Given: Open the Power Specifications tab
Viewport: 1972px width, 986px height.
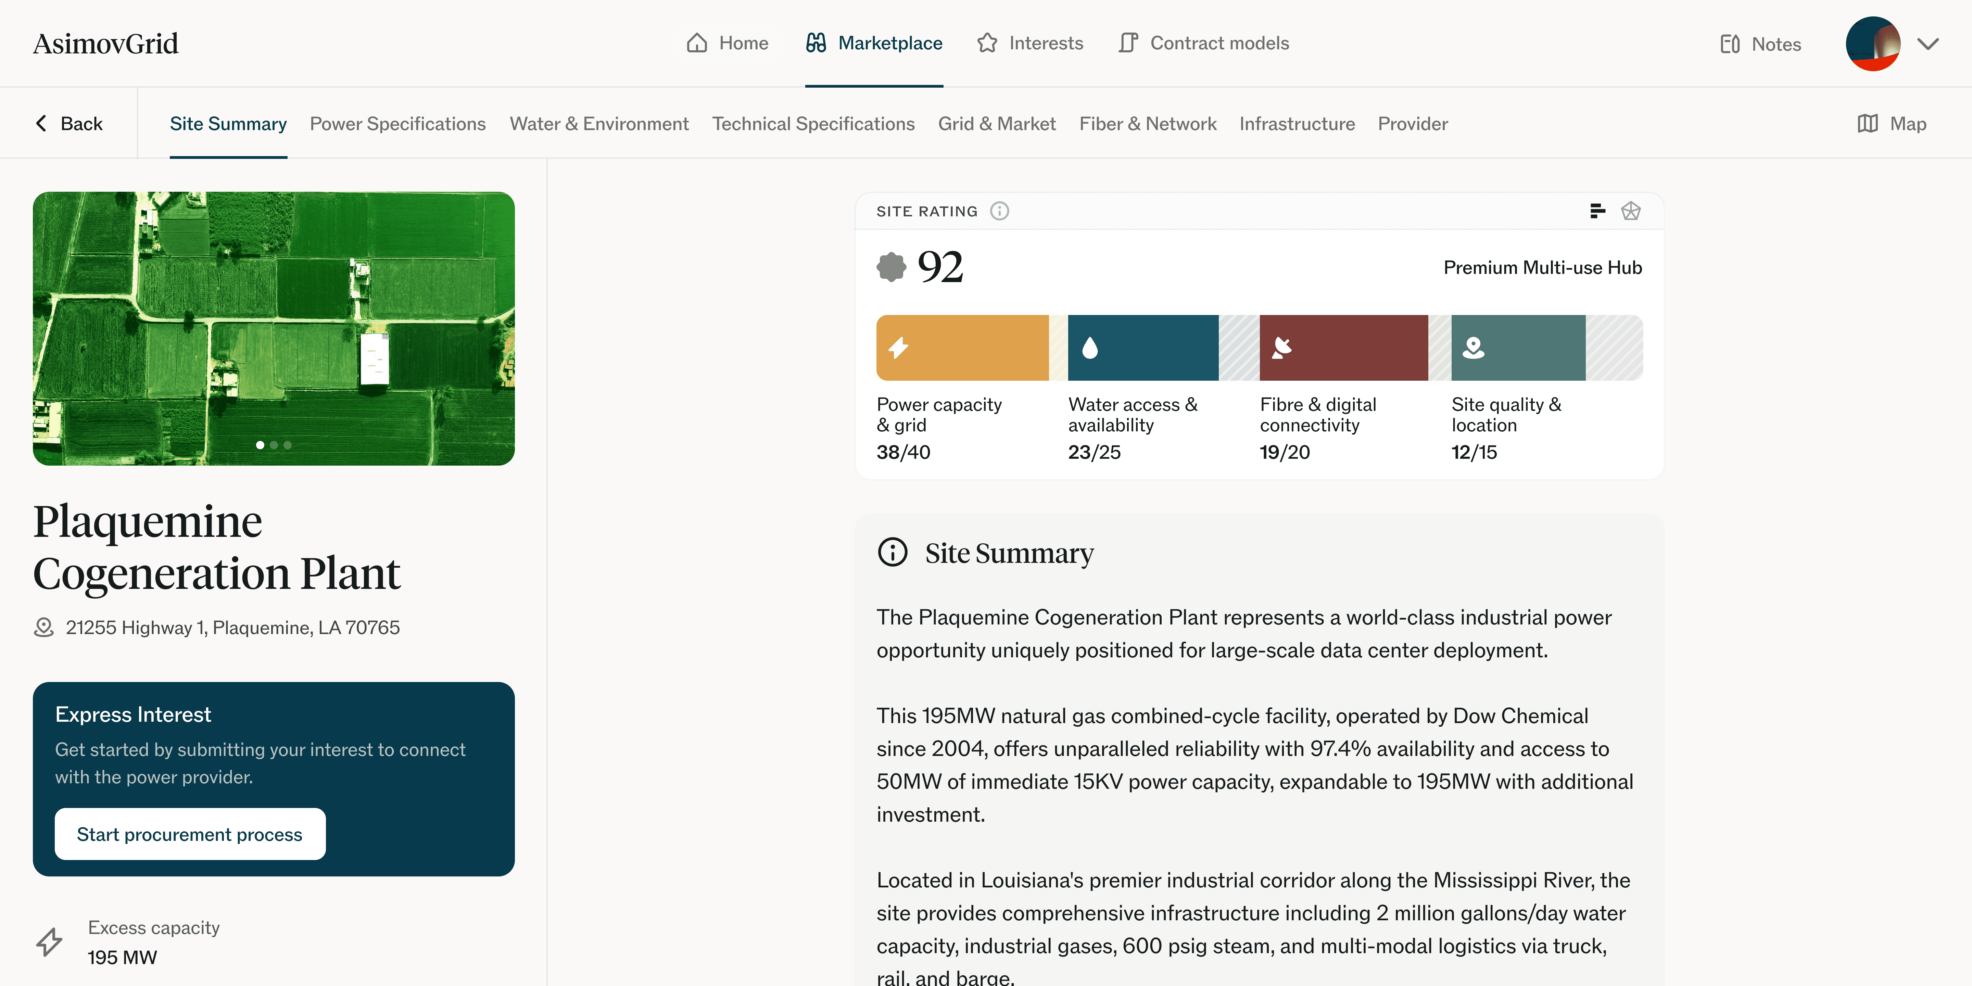Looking at the screenshot, I should coord(397,123).
